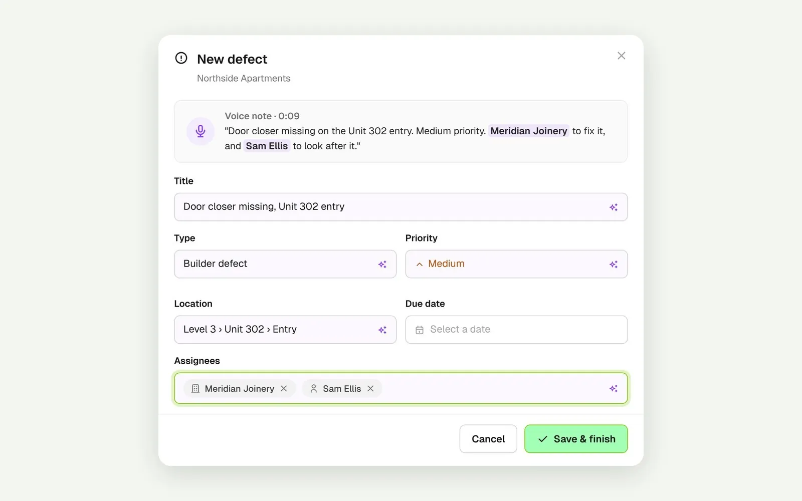802x501 pixels.
Task: Play the voice note microphone icon
Action: click(200, 131)
